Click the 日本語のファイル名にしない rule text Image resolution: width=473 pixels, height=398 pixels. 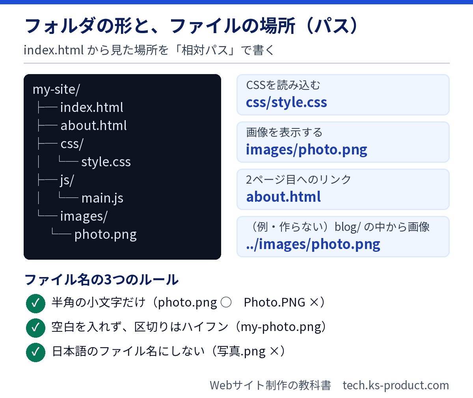(169, 352)
